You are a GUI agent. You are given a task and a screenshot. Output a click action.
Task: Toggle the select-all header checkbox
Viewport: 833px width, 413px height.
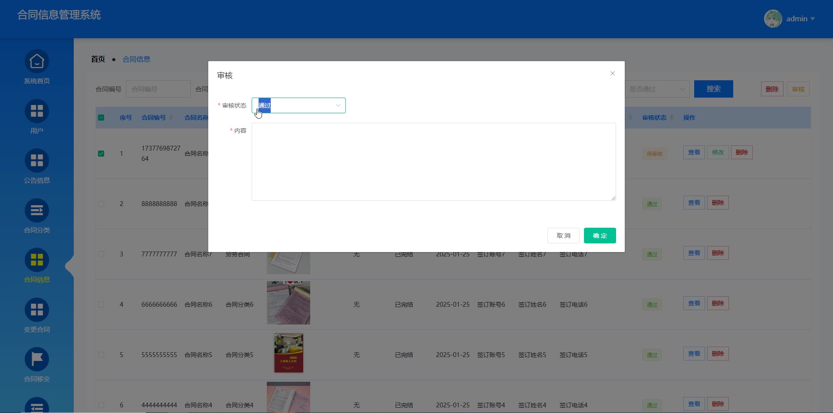pos(101,118)
